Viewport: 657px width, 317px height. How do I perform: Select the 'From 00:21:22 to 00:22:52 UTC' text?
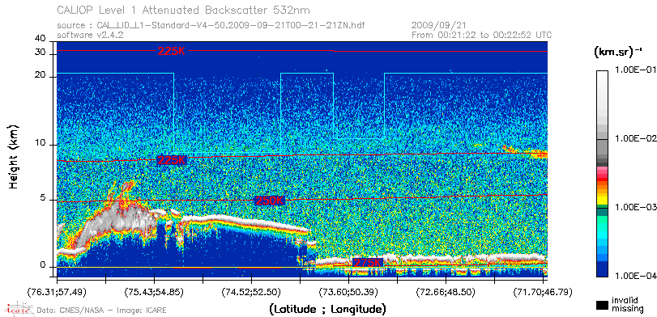coord(482,35)
